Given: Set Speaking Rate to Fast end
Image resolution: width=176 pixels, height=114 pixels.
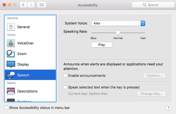Looking at the screenshot, I should pos(143,33).
